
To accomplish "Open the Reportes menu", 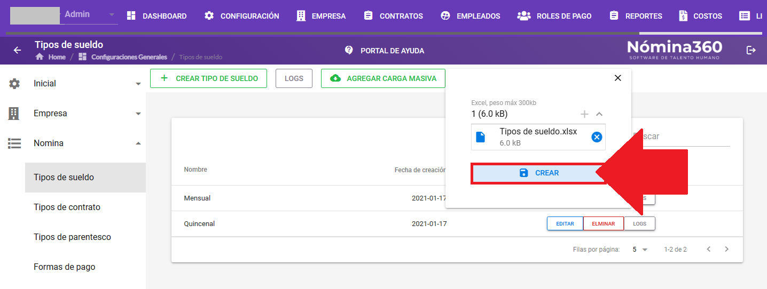I will [x=636, y=16].
